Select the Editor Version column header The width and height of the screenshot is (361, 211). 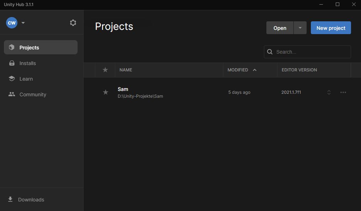point(299,70)
